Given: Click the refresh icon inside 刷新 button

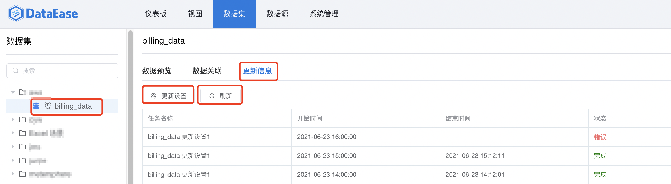Looking at the screenshot, I should pyautogui.click(x=211, y=96).
